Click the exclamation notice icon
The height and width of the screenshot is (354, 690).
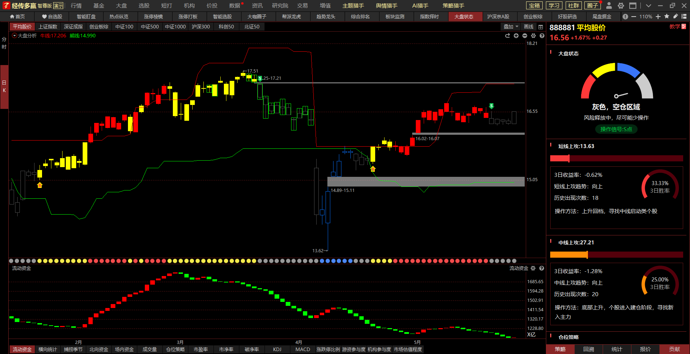pos(625,17)
